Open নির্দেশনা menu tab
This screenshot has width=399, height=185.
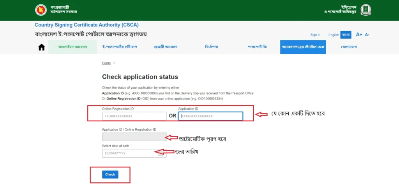click(211, 47)
